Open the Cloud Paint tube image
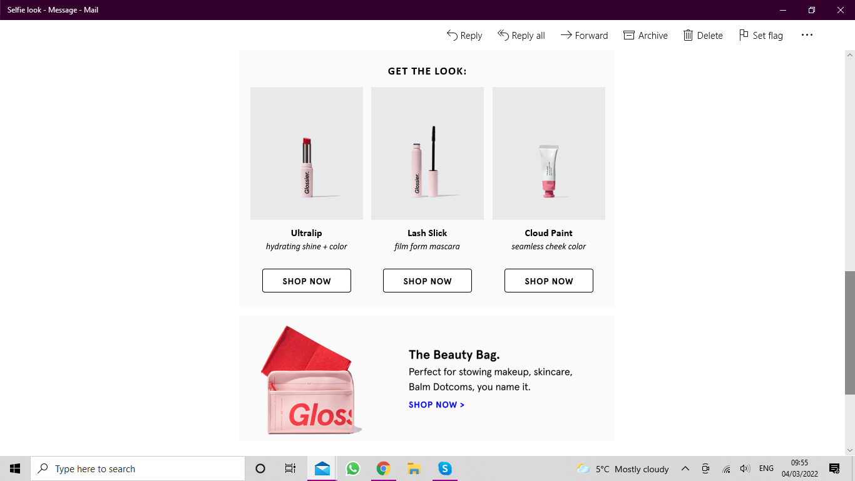Image resolution: width=855 pixels, height=481 pixels. [x=549, y=153]
